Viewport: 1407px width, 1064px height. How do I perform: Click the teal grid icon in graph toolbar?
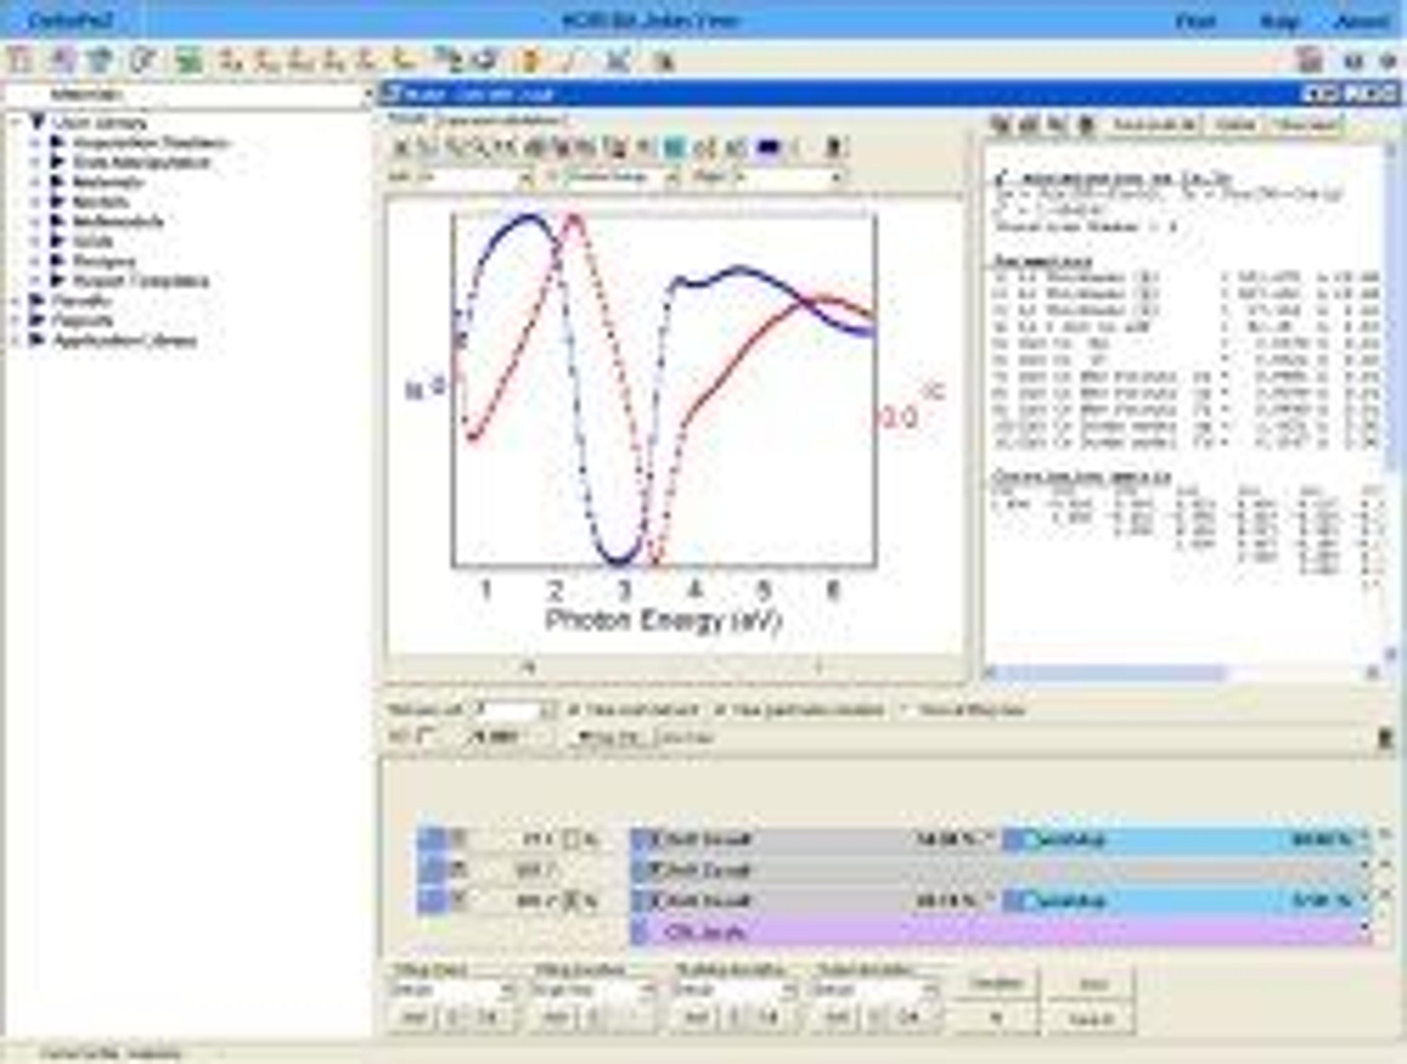(x=674, y=148)
